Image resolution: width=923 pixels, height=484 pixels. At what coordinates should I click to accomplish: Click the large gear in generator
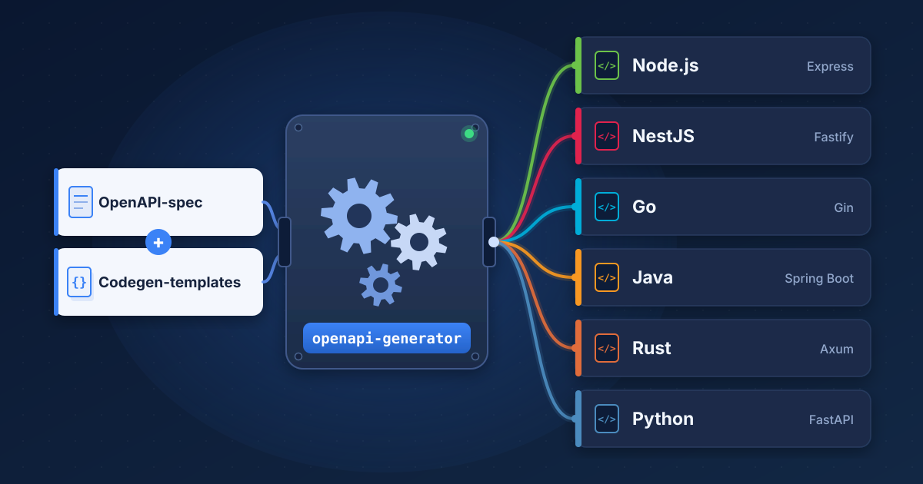[x=359, y=216]
